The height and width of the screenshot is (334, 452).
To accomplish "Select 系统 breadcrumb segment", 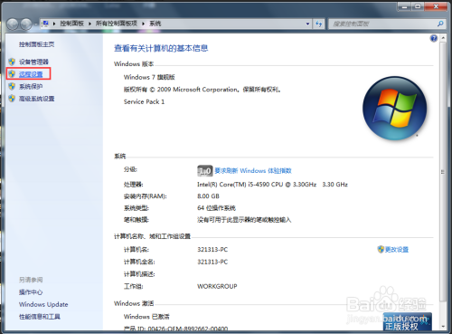I will [155, 24].
